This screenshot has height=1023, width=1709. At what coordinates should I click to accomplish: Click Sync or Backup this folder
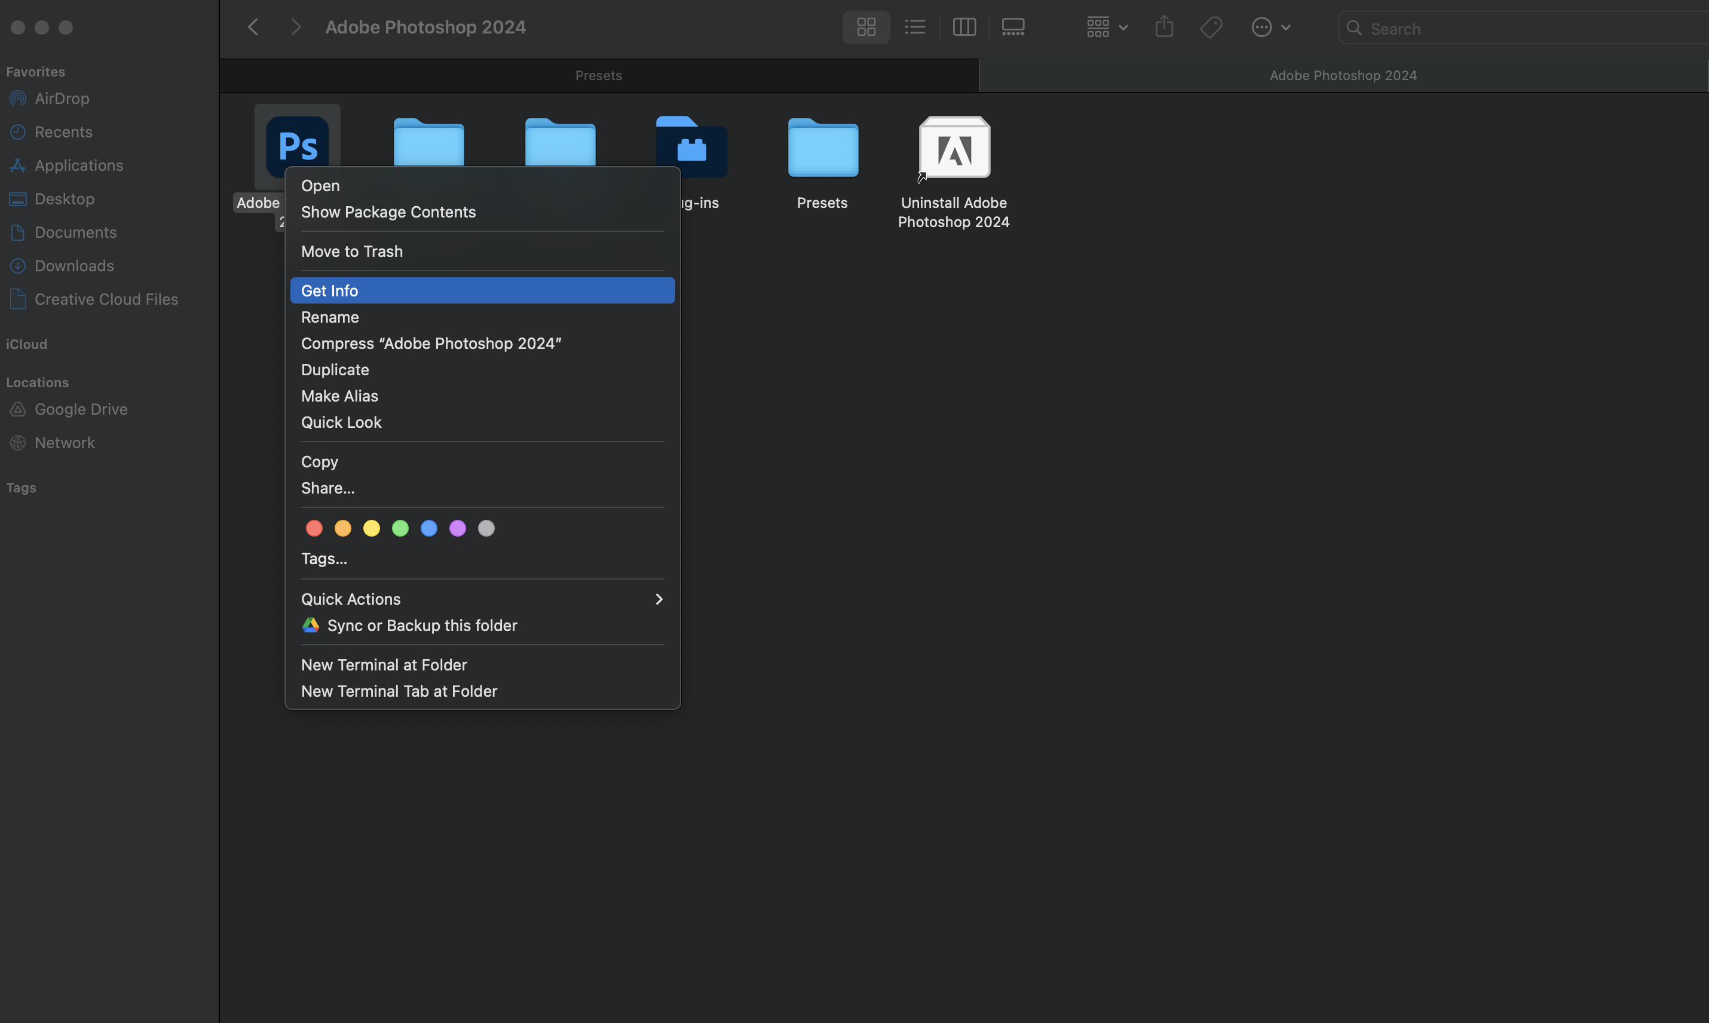click(422, 624)
